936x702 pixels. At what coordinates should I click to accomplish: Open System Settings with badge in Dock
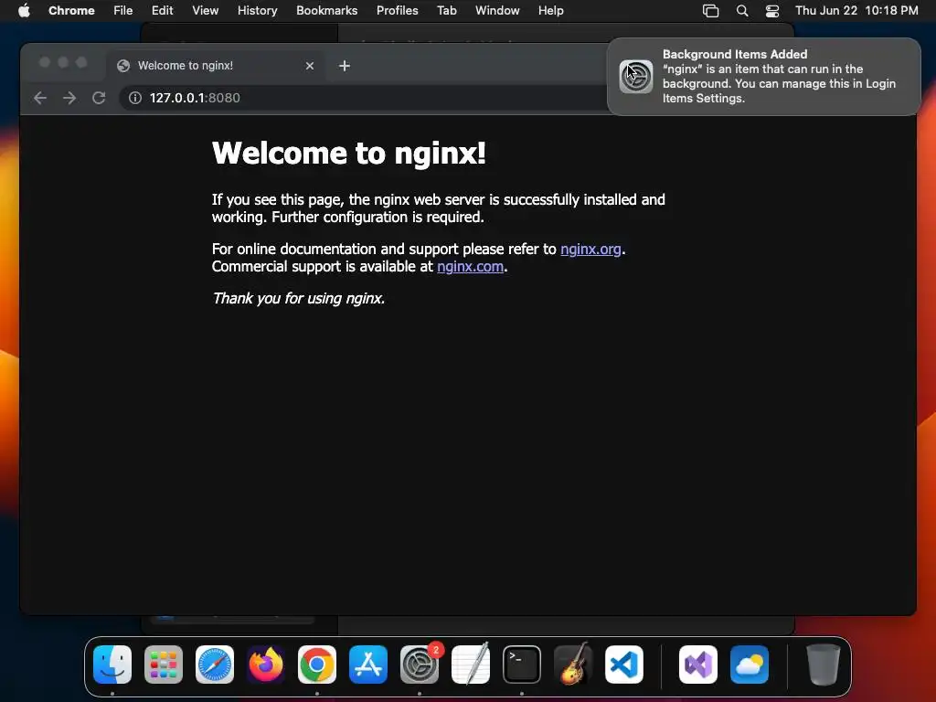pyautogui.click(x=420, y=665)
